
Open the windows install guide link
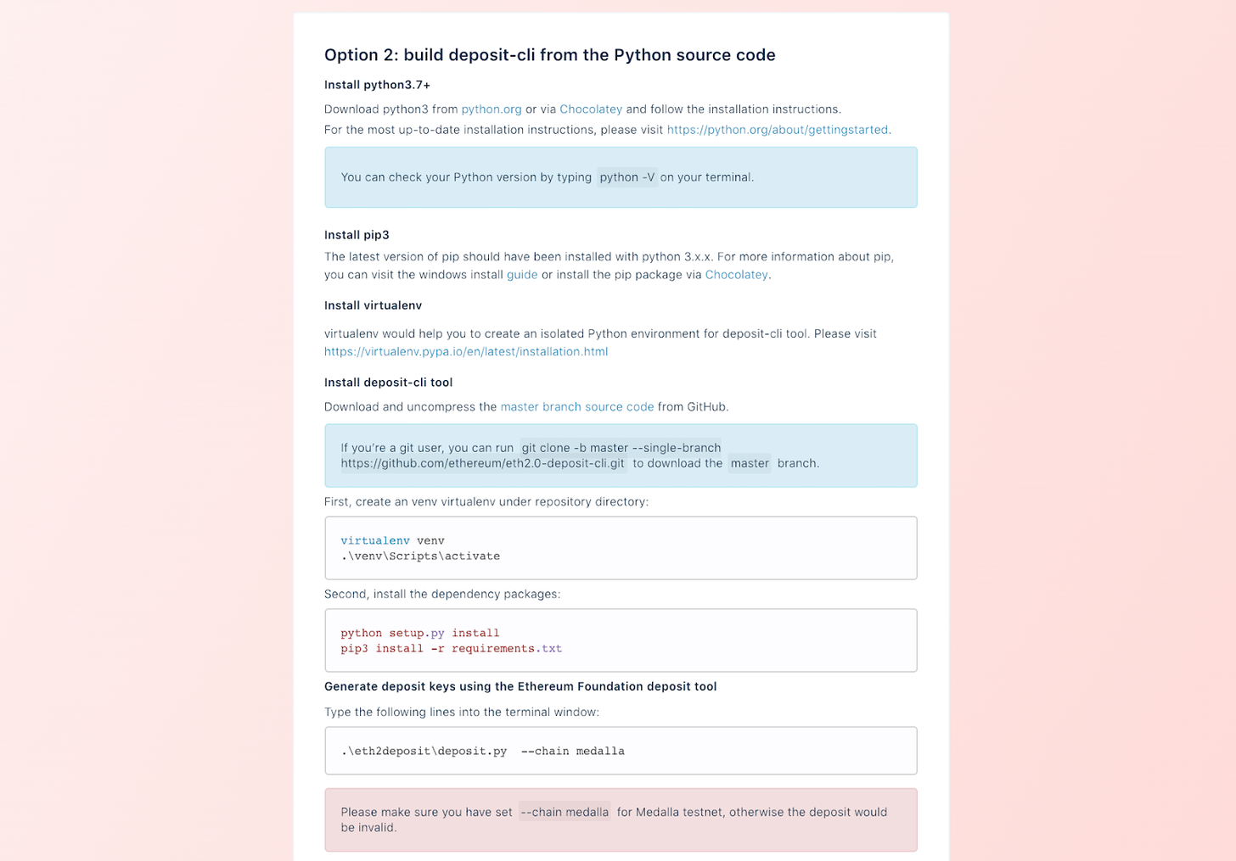522,275
